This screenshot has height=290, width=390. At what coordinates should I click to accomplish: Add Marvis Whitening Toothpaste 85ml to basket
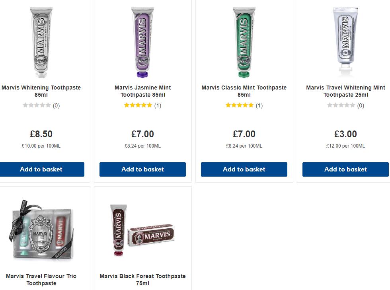(x=41, y=169)
